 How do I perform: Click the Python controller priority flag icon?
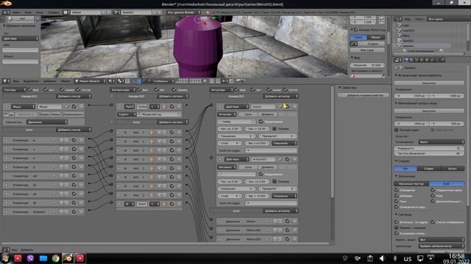tap(165, 106)
